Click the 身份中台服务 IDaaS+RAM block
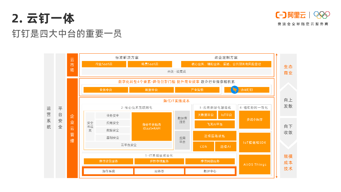Image resolution: width=341 pixels, height=192 pixels. (x=152, y=126)
